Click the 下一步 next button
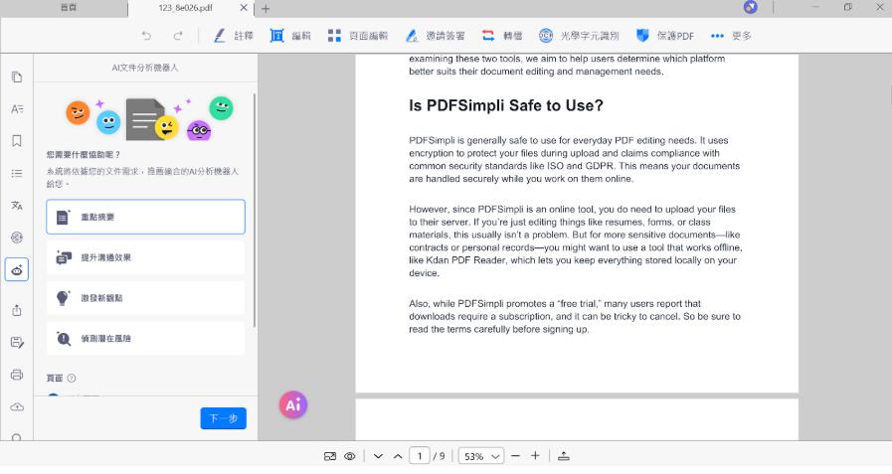The image size is (892, 474). point(223,418)
